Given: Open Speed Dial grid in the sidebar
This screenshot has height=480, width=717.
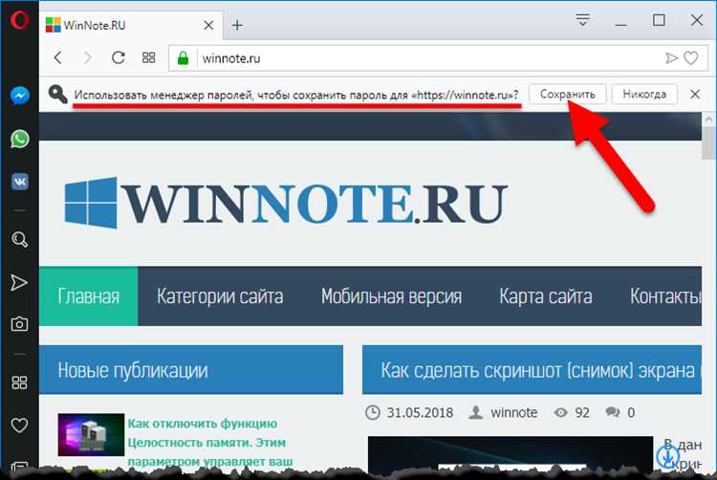Looking at the screenshot, I should [x=19, y=382].
